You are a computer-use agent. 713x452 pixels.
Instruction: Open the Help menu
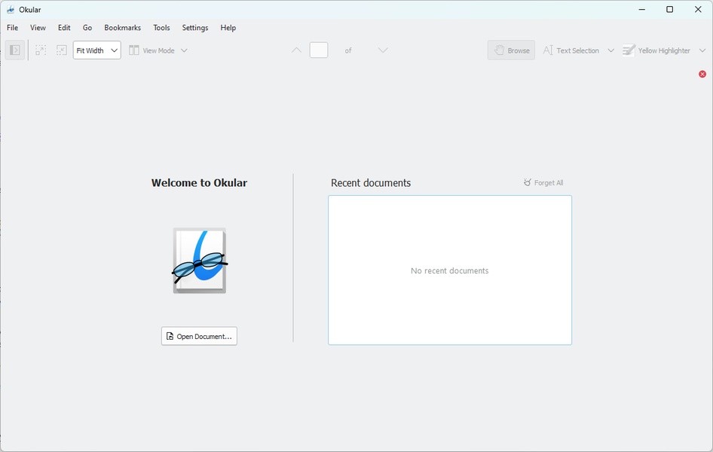(228, 28)
